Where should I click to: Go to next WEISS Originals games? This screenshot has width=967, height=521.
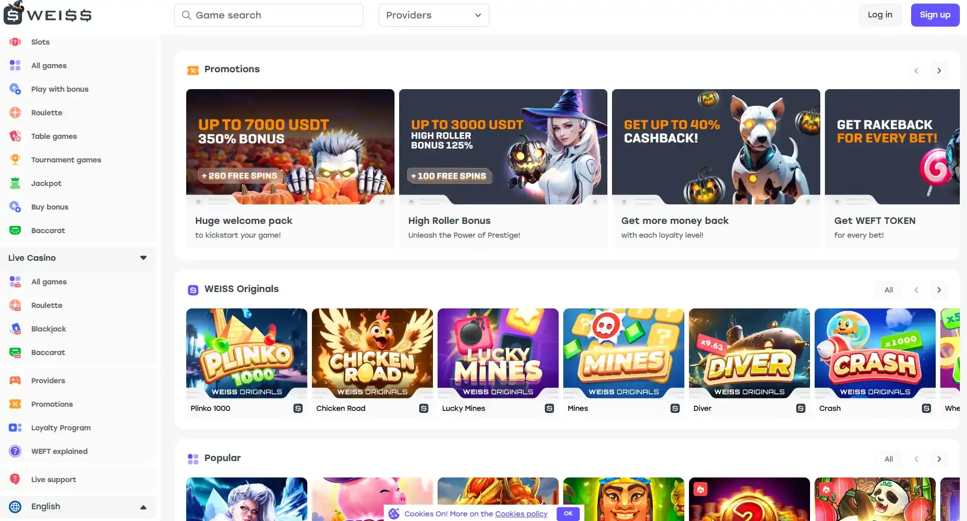(x=939, y=290)
